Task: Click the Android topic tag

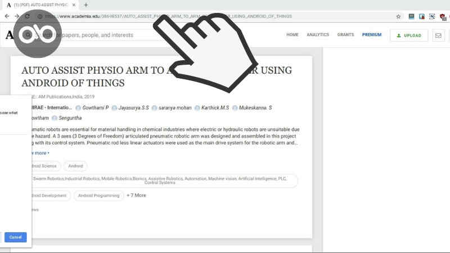Action: click(x=75, y=166)
